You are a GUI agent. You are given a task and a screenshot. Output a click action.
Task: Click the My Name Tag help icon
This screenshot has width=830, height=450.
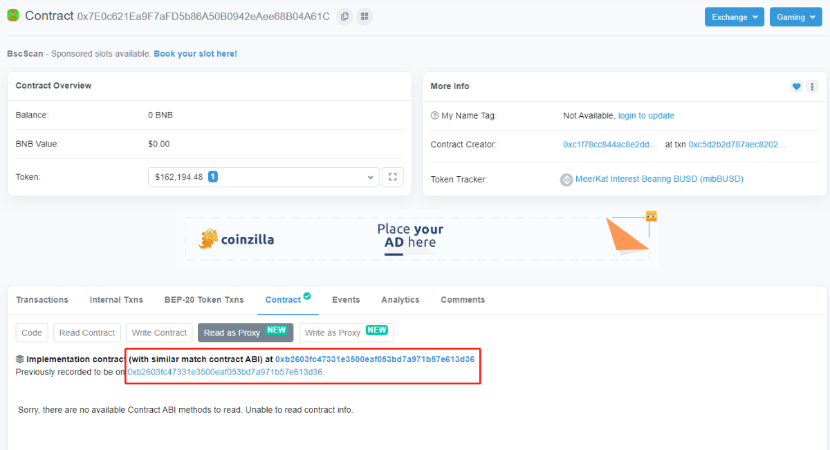434,116
